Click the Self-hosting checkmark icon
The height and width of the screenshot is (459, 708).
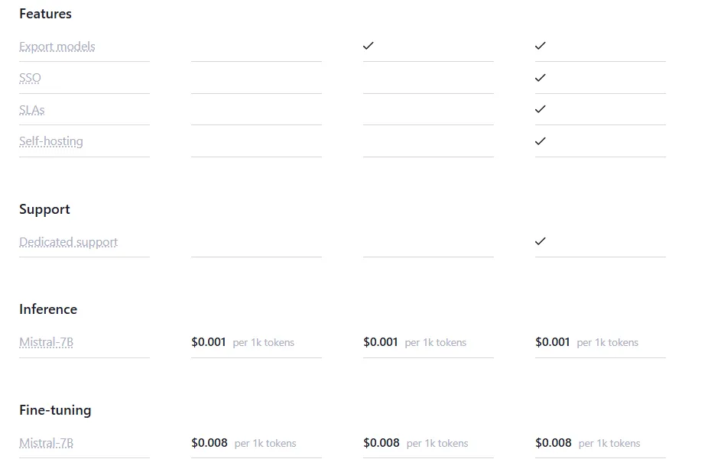pos(541,141)
